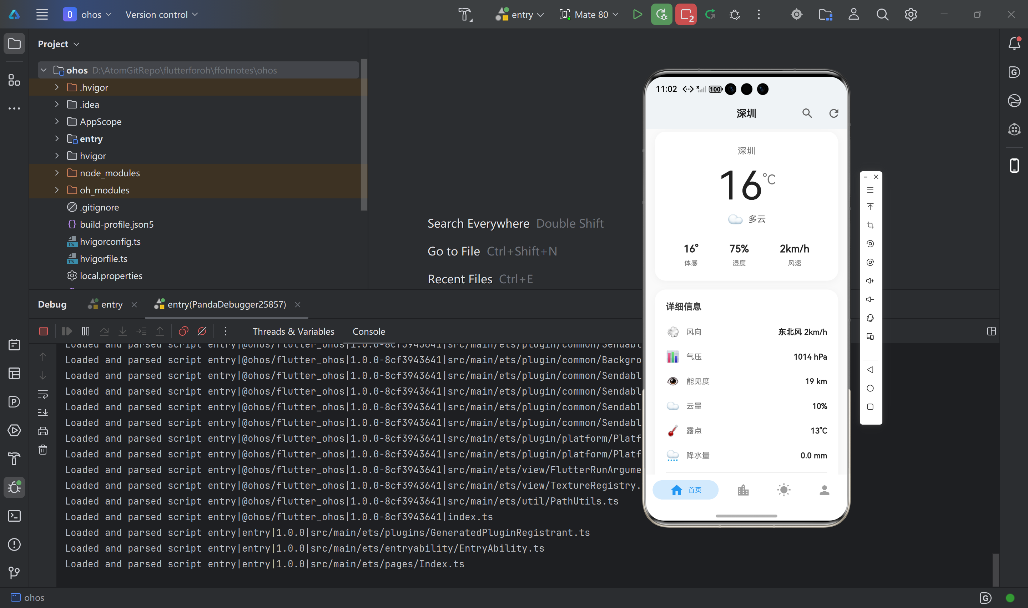Viewport: 1028px width, 608px height.
Task: Switch to Threads & Variables tab
Action: tap(293, 331)
